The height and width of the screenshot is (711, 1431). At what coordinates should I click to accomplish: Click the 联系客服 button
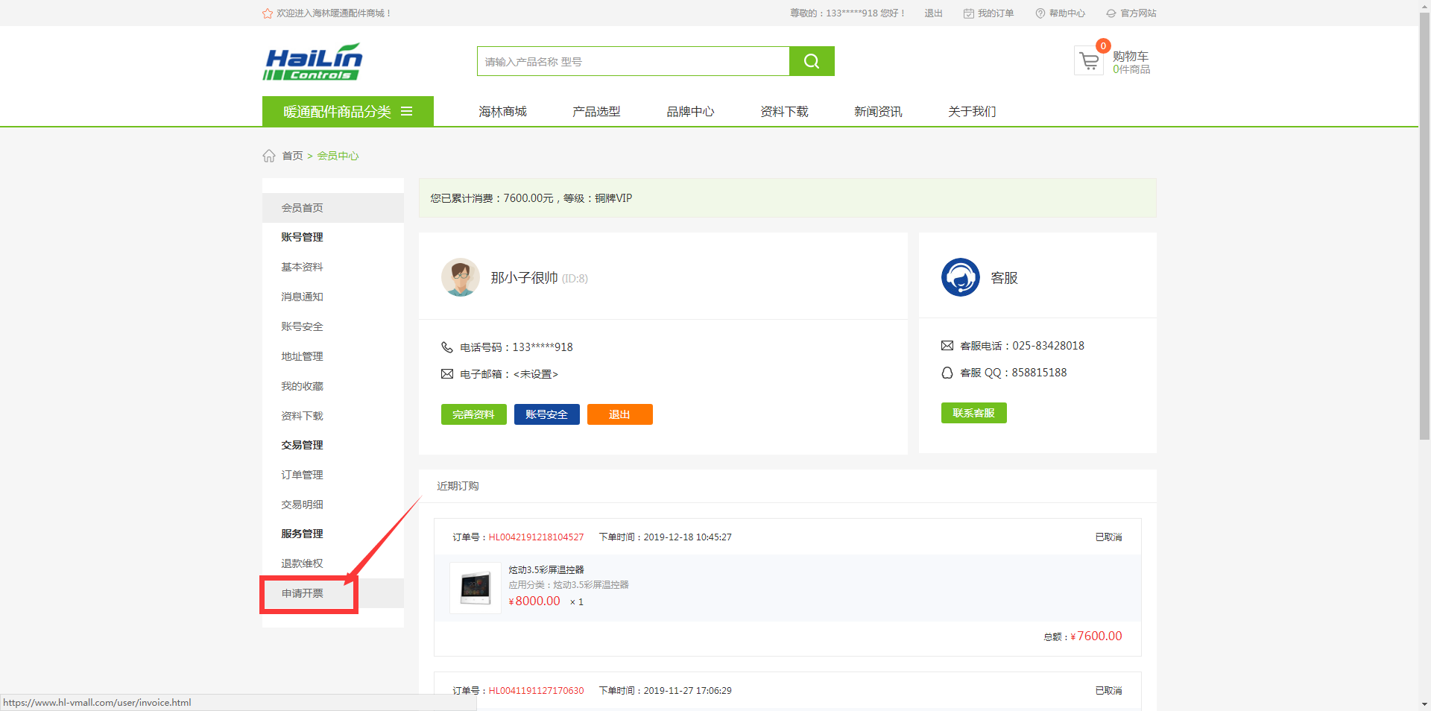(974, 413)
